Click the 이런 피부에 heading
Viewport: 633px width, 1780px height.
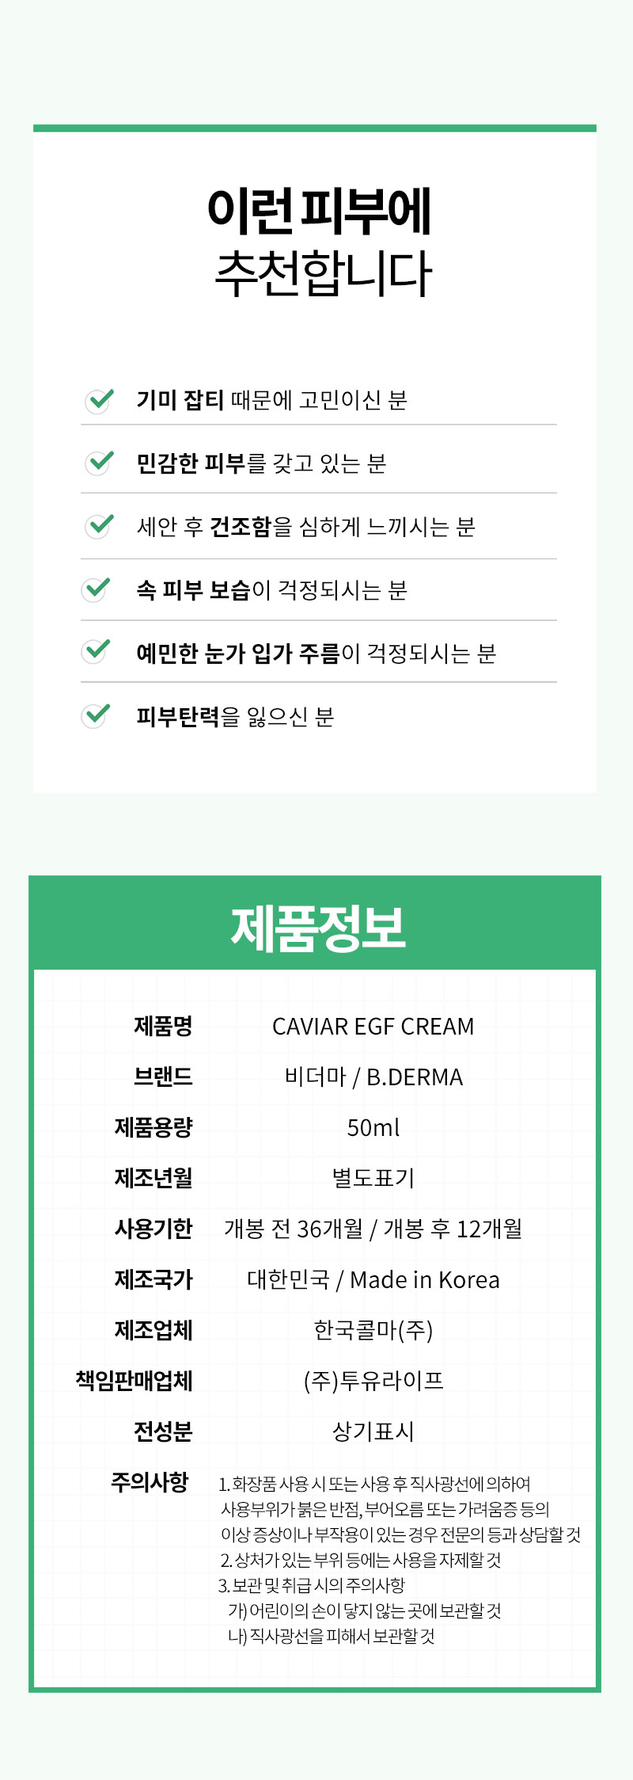(319, 212)
